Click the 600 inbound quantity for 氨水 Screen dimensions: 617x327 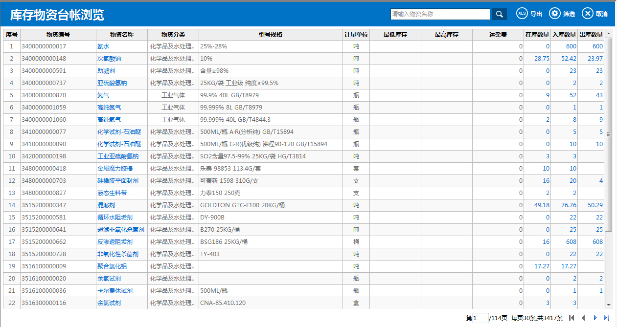[x=571, y=46]
